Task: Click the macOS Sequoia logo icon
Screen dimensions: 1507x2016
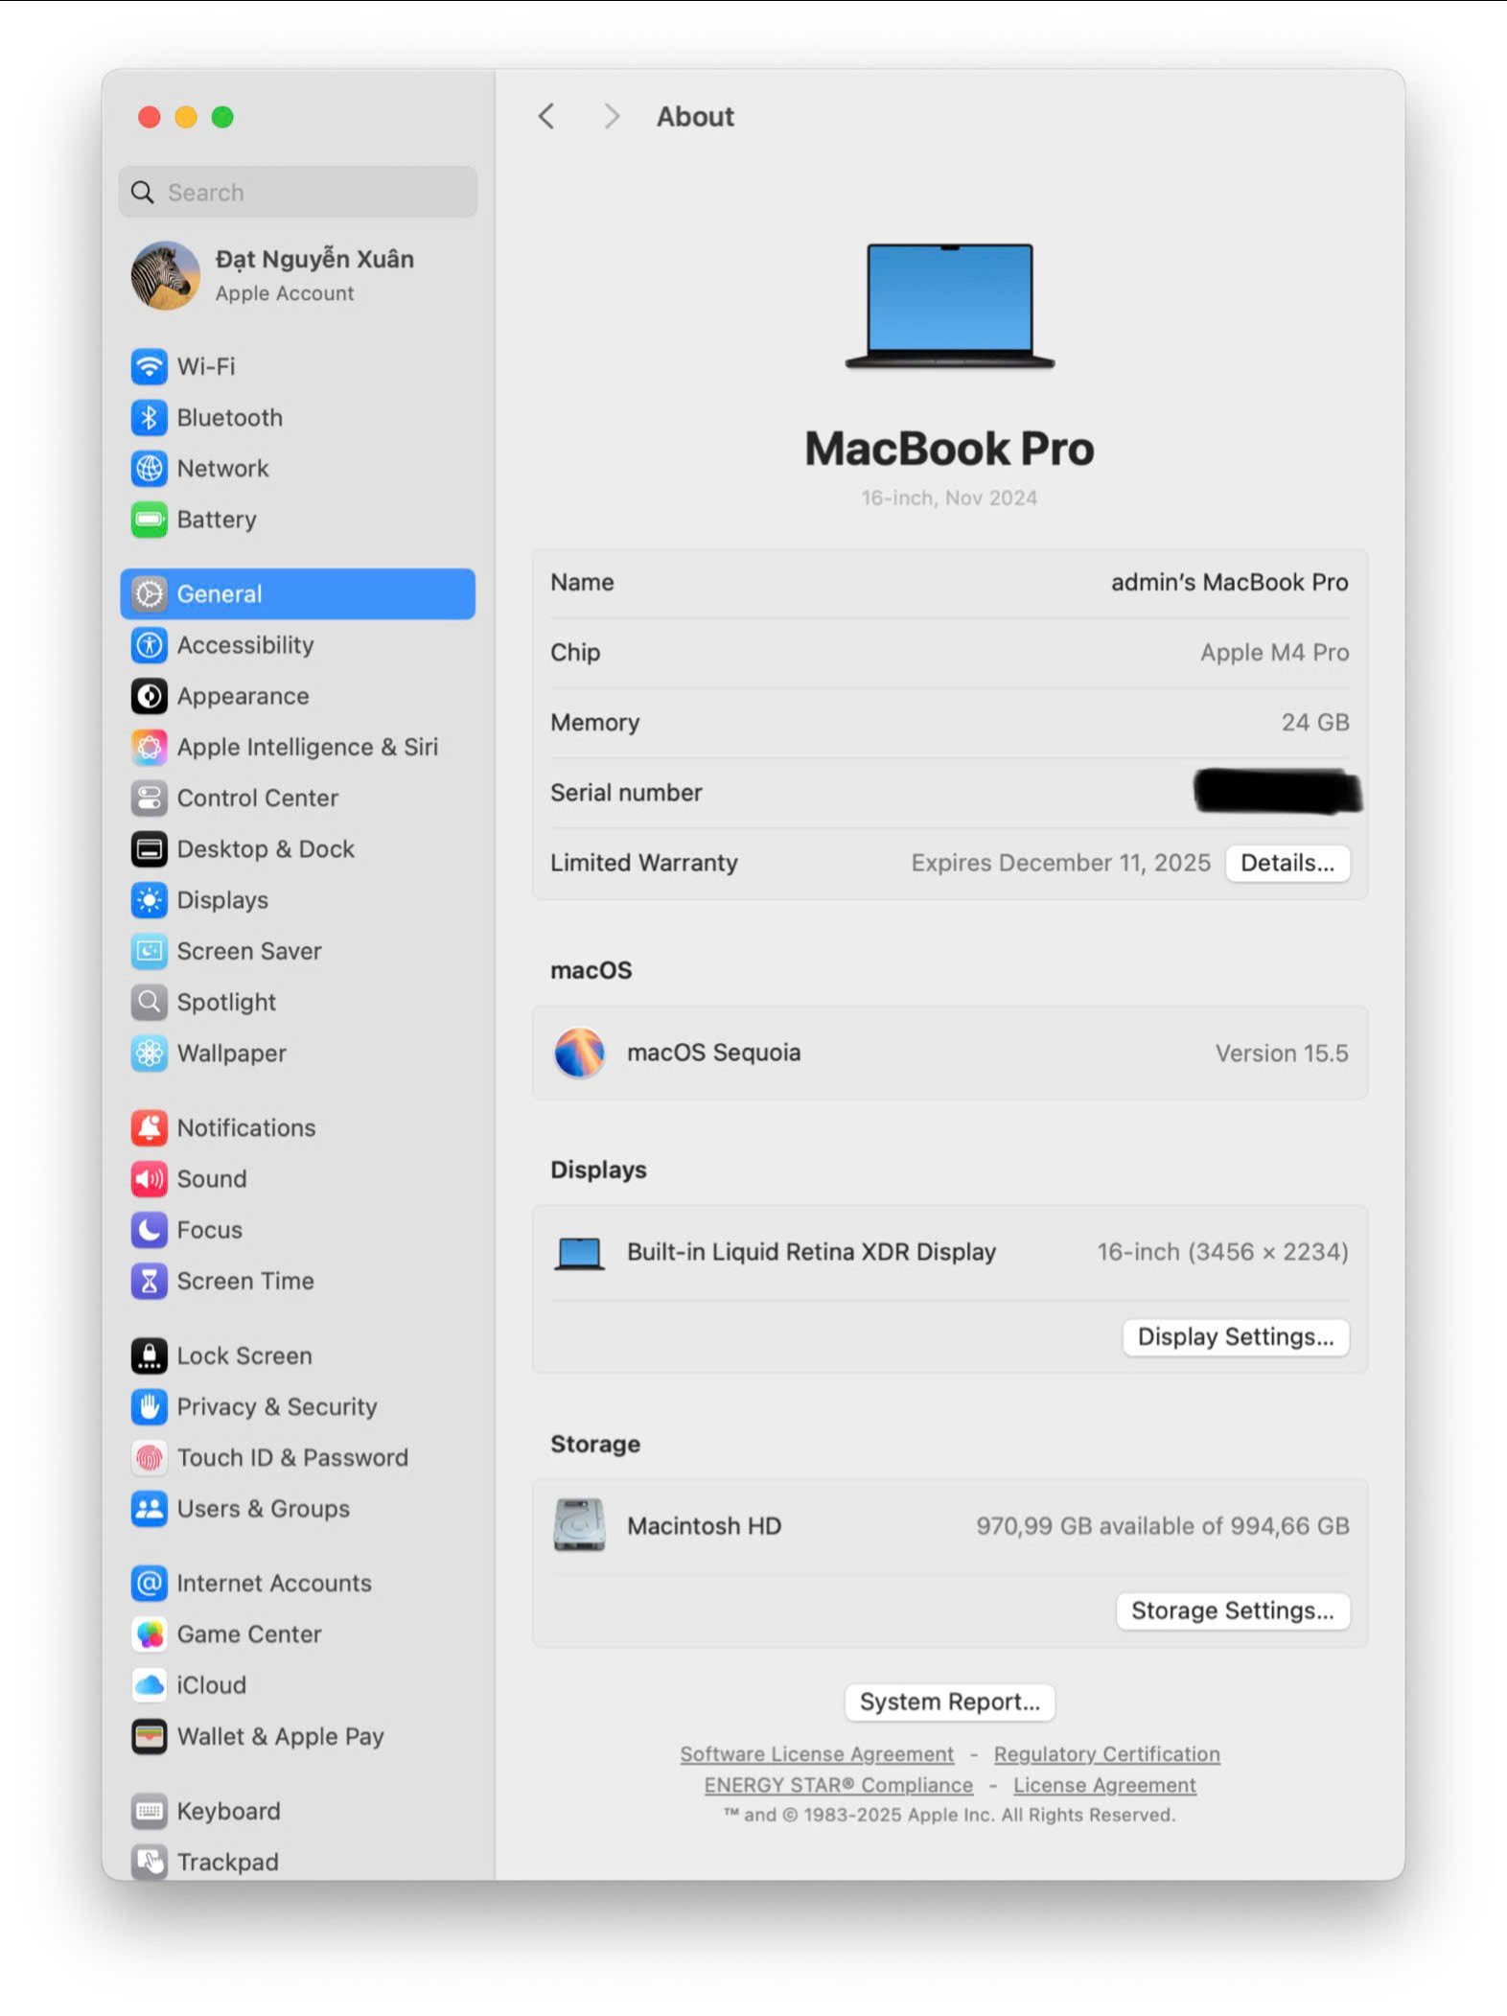Action: coord(579,1053)
